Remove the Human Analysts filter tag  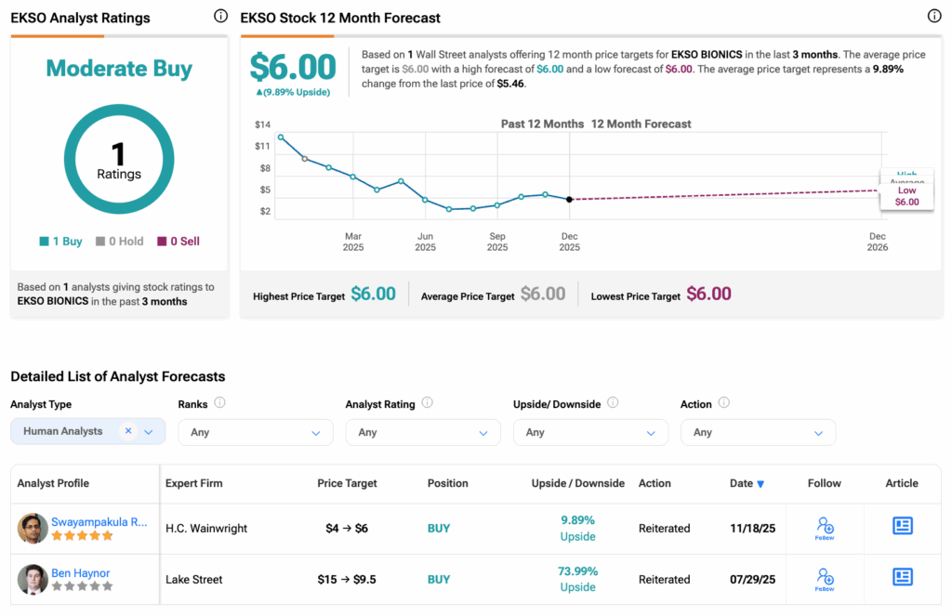128,431
